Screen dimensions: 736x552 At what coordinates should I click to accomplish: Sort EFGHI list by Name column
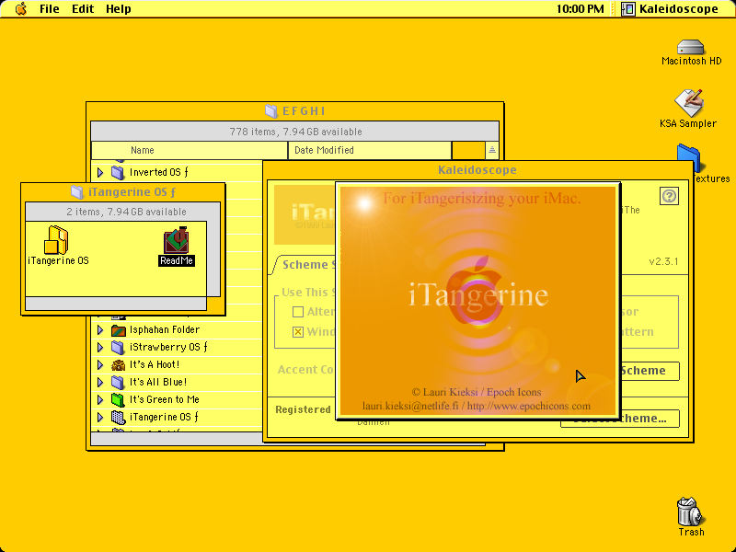click(190, 150)
